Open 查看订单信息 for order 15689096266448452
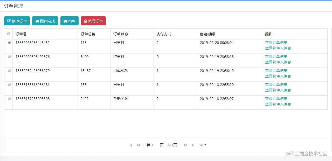This screenshot has width=332, height=161. click(276, 43)
